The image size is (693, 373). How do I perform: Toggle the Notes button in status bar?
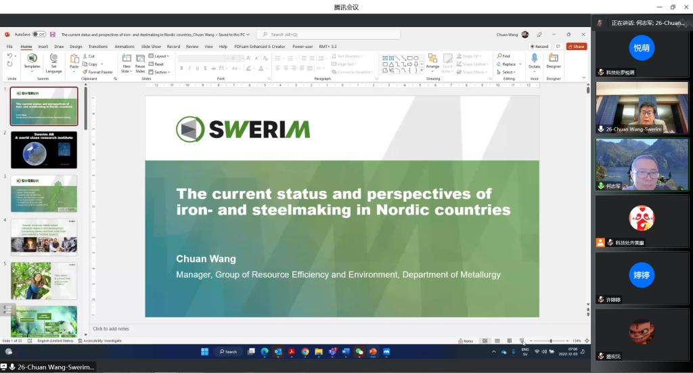tap(466, 341)
